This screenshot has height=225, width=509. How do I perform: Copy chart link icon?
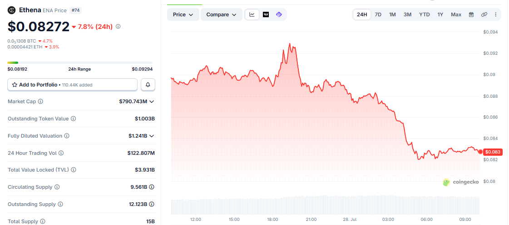(x=484, y=14)
